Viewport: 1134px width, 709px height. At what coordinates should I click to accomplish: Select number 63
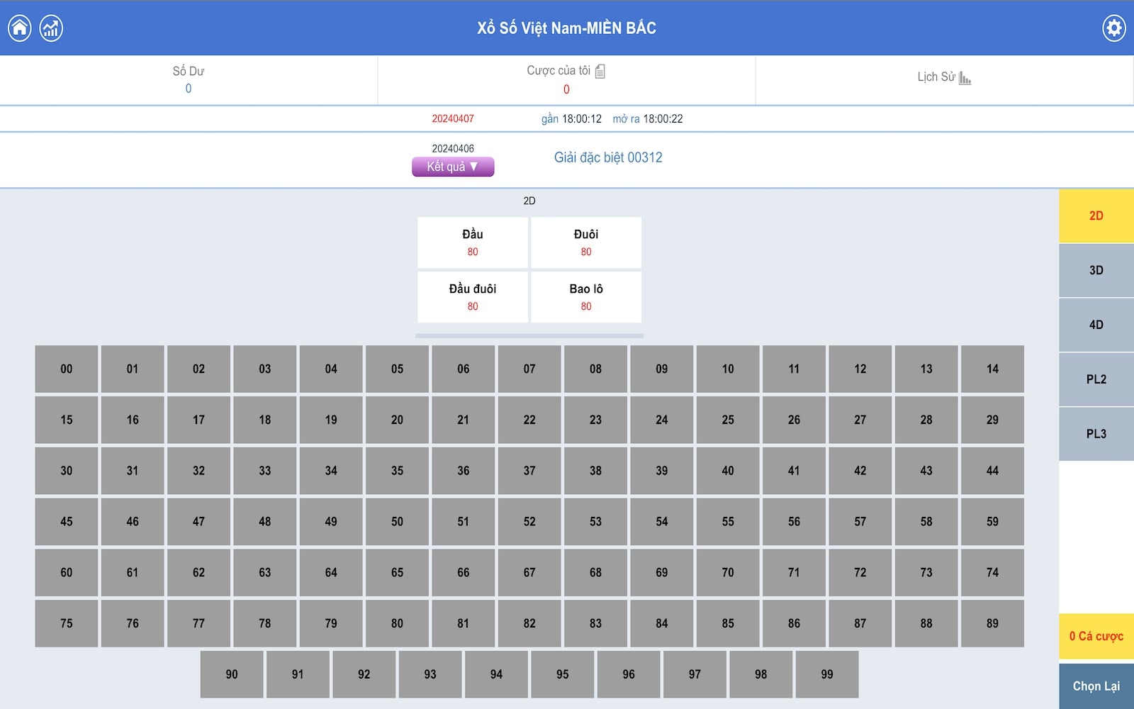[x=265, y=573]
